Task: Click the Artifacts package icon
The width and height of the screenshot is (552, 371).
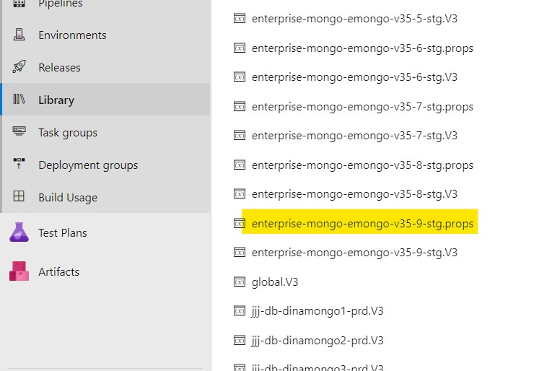Action: click(19, 271)
